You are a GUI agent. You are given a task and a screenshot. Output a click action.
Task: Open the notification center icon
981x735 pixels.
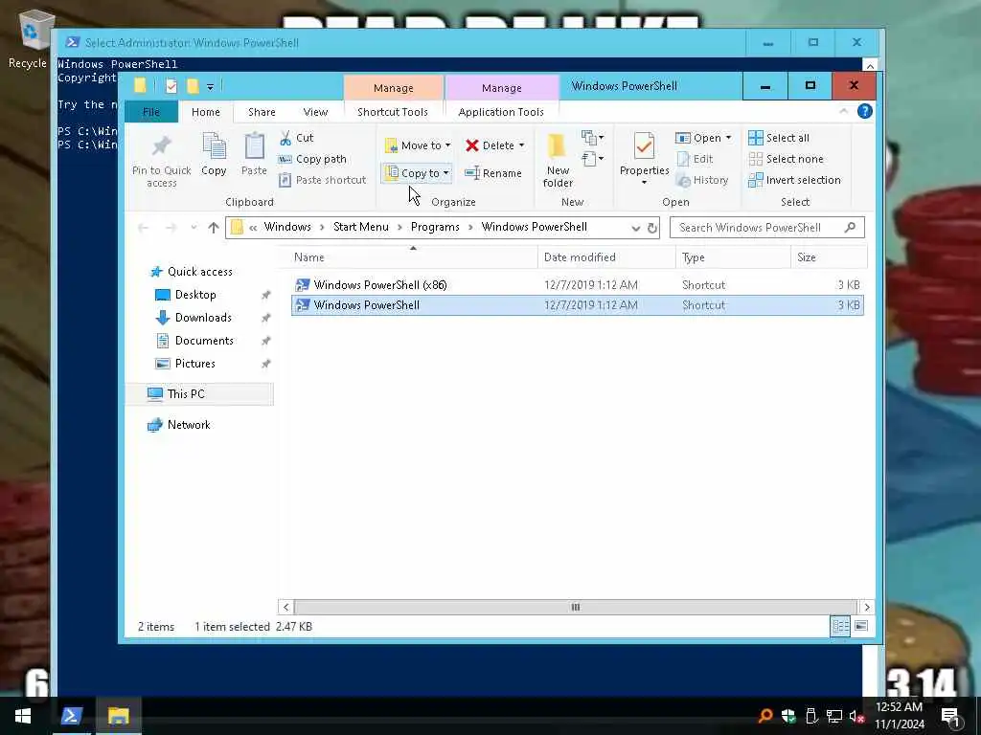click(x=950, y=717)
